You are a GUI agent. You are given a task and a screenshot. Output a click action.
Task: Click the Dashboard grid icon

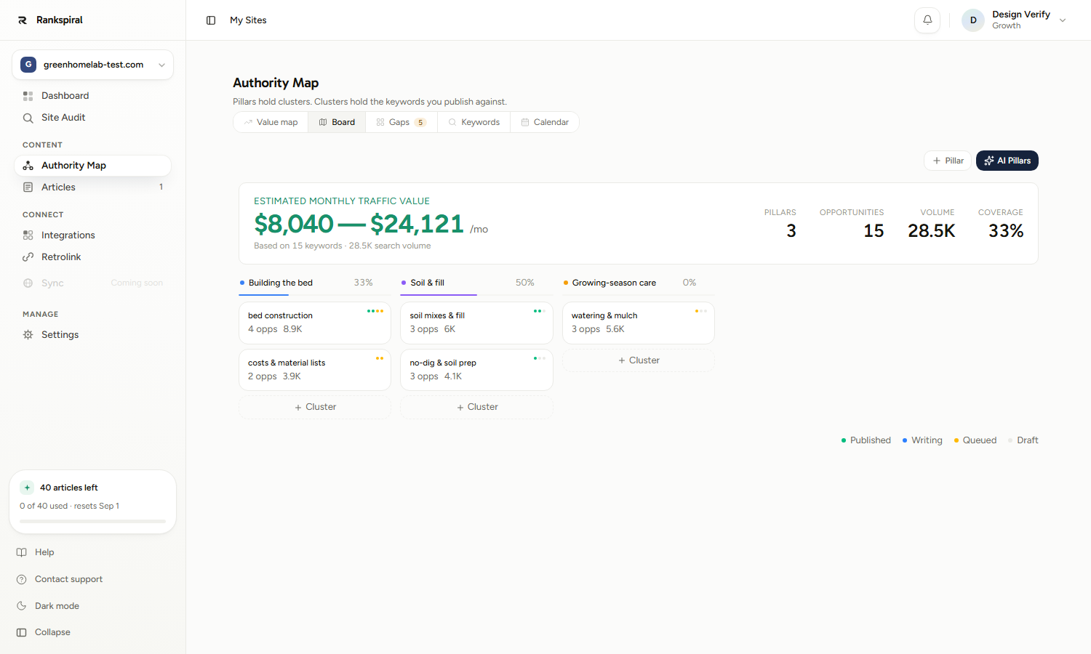coord(28,96)
